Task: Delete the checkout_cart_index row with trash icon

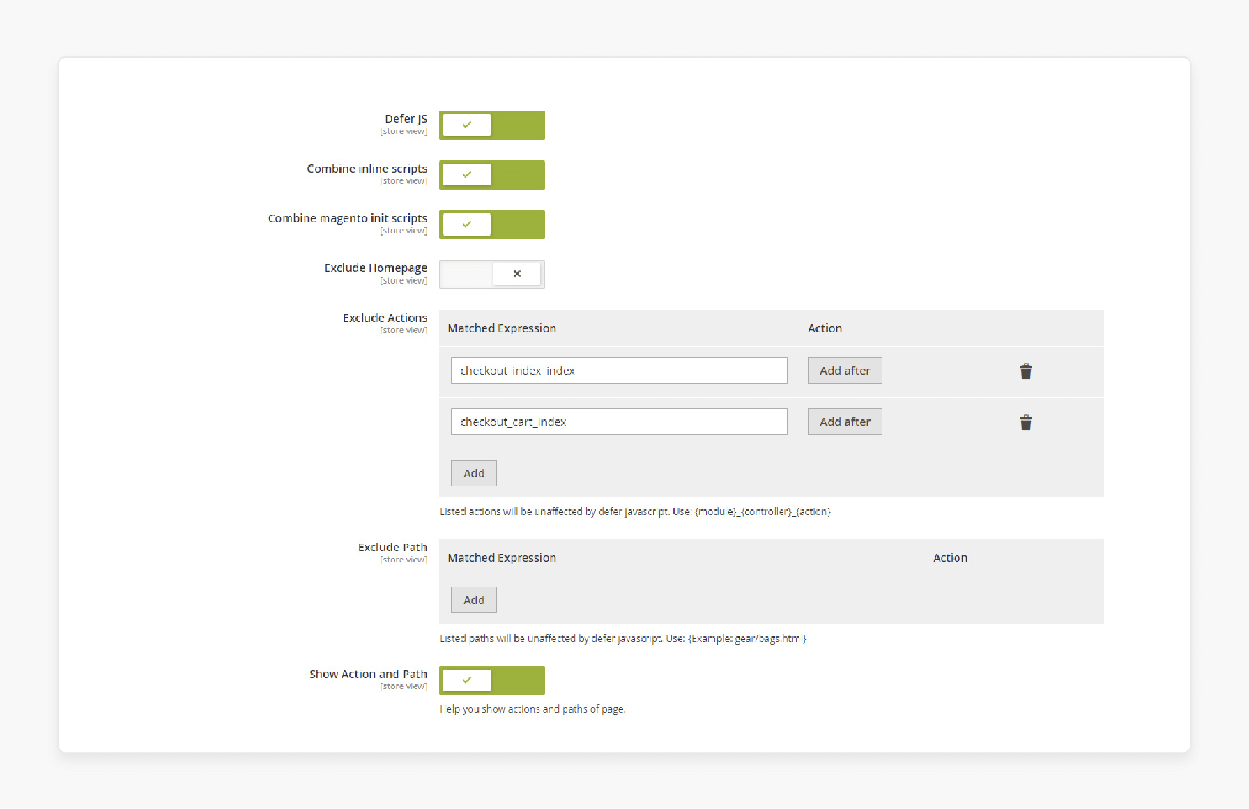Action: pyautogui.click(x=1025, y=422)
